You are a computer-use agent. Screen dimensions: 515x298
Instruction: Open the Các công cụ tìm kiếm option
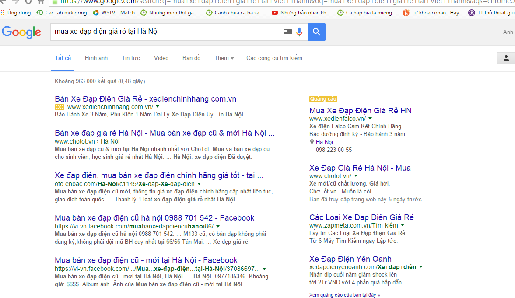(x=274, y=57)
